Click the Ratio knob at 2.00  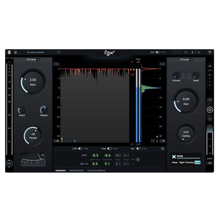tap(33, 82)
